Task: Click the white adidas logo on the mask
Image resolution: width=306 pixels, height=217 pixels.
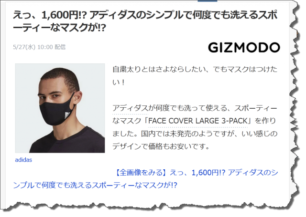Action: [x=67, y=115]
